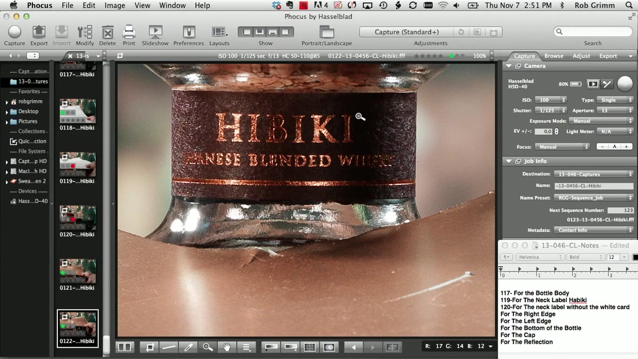638x359 pixels.
Task: Open the Image menu
Action: click(115, 5)
